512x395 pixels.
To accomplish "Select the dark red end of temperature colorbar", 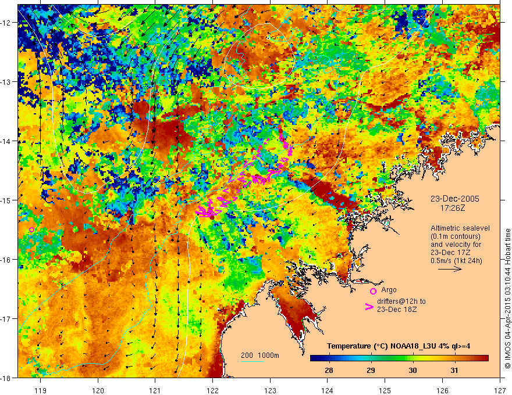I will (485, 358).
